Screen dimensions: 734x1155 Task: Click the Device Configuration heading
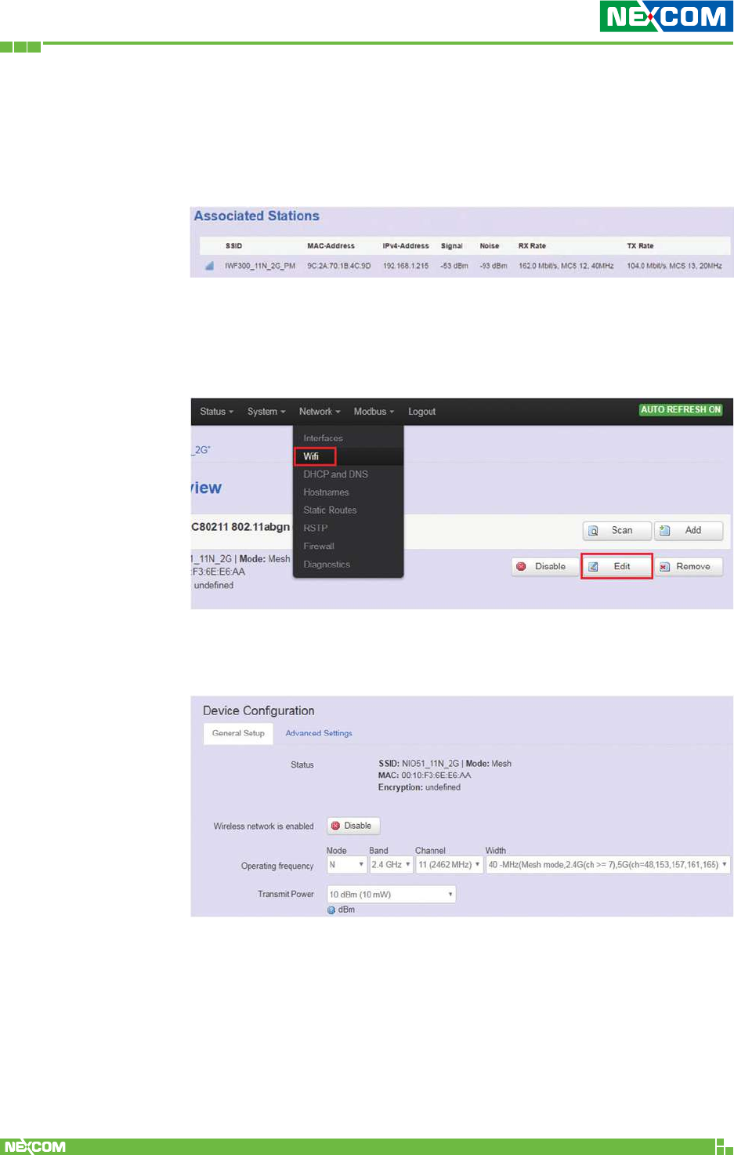(x=259, y=711)
